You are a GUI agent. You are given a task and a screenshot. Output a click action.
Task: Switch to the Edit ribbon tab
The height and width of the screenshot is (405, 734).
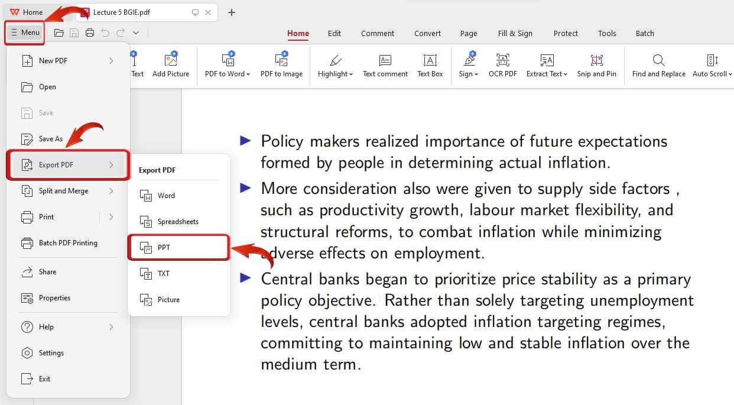pos(334,33)
